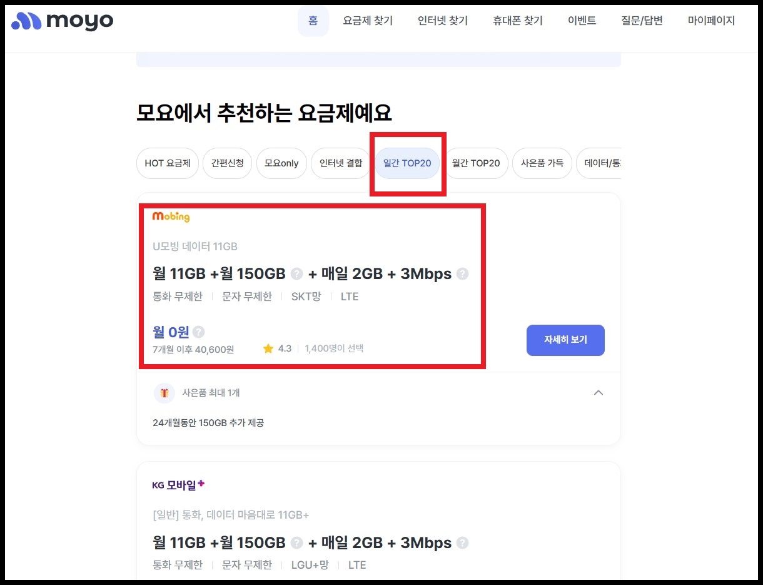Open the tooltip beside the 월 0원 price

pos(198,332)
